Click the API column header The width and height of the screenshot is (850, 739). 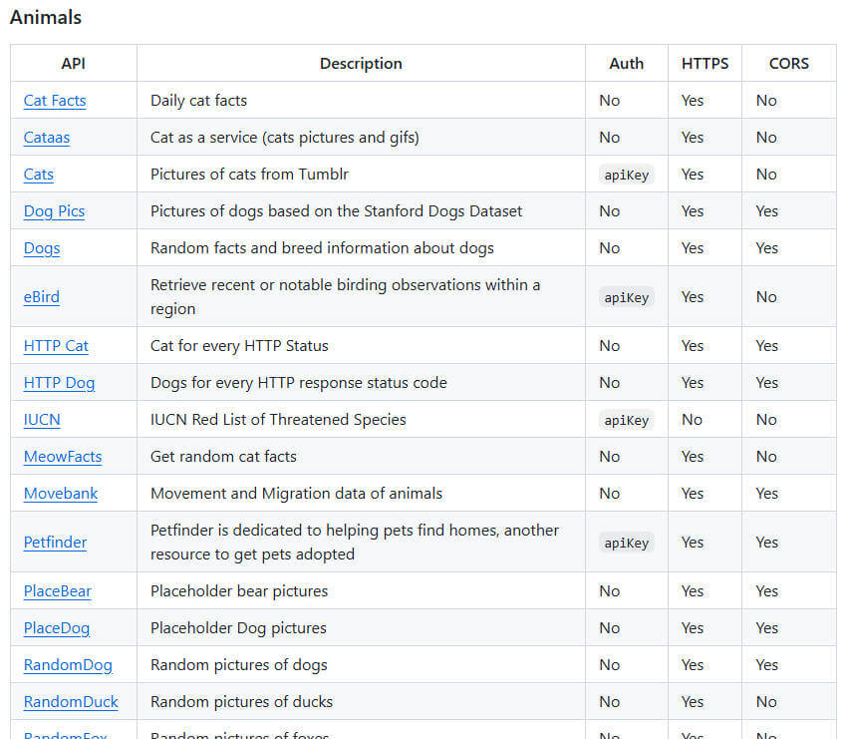73,64
